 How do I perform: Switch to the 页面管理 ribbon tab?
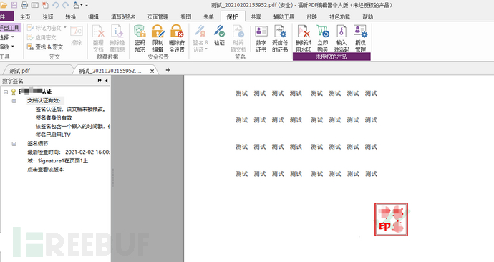pos(158,16)
